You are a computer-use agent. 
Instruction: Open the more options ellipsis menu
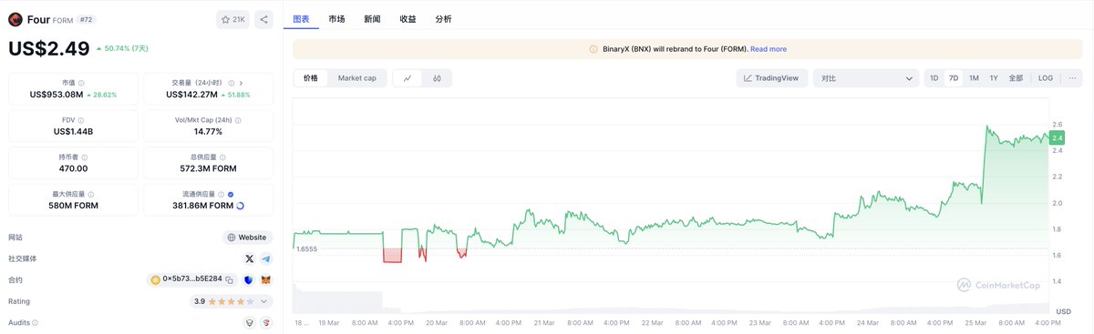coord(1072,78)
